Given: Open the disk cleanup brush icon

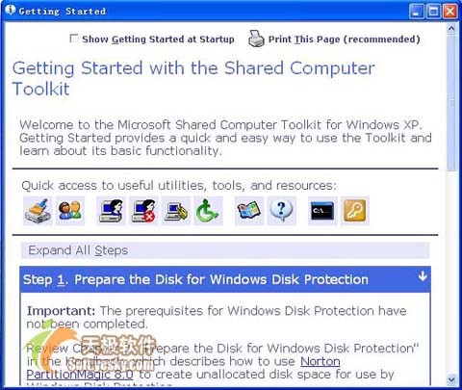Looking at the screenshot, I should [38, 211].
